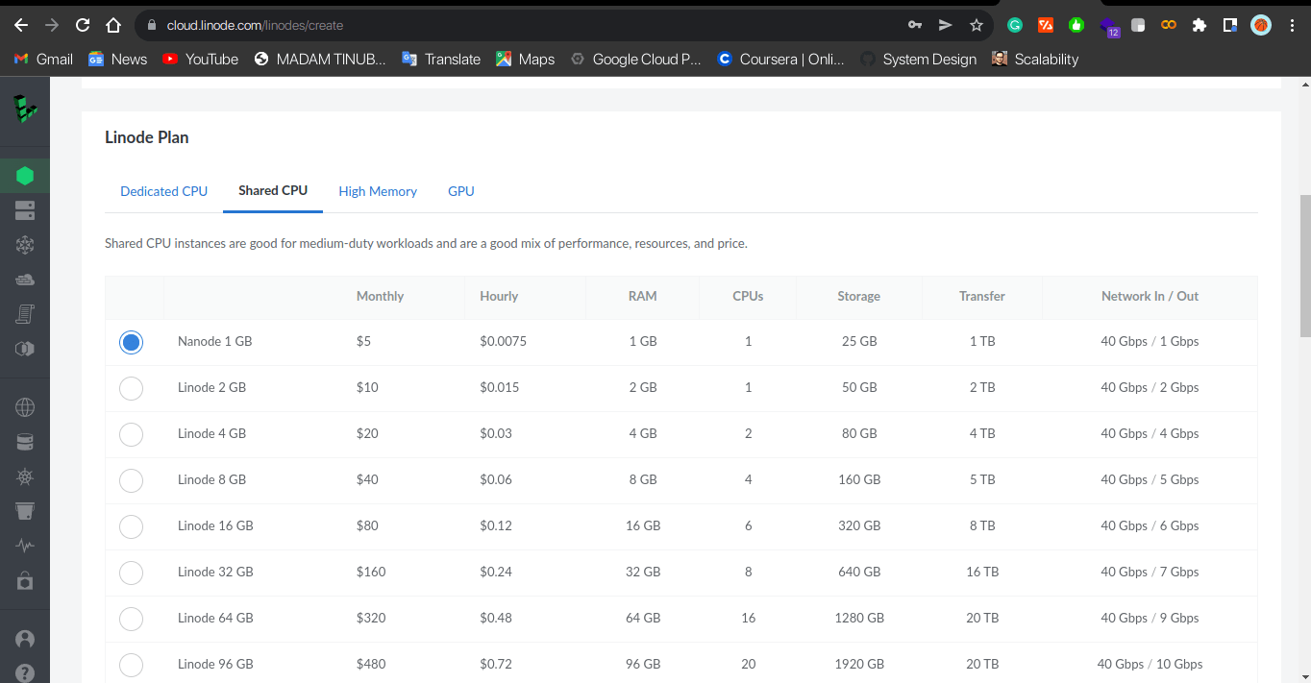Open Chrome profile basketball avatar

(x=1261, y=25)
